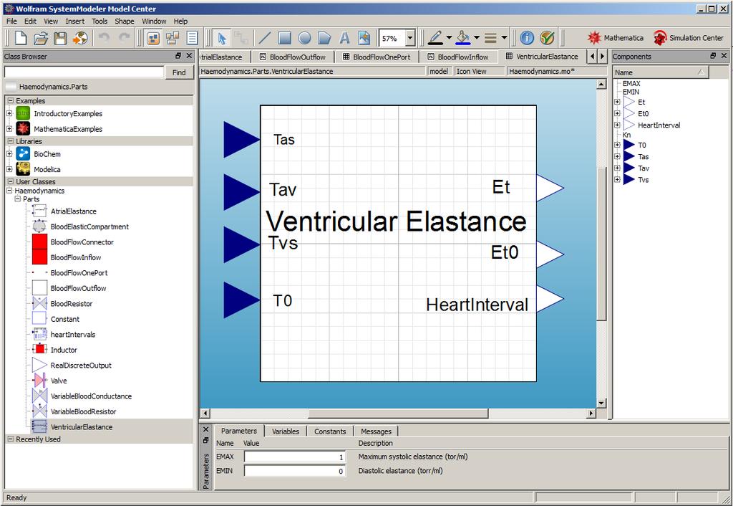Open the Messages tab
The width and height of the screenshot is (733, 506).
(x=377, y=431)
